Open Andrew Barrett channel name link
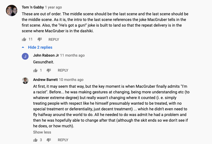212x144 pixels. pos(45,80)
